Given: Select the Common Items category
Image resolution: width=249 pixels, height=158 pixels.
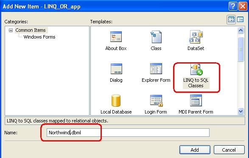Looking at the screenshot, I should tap(31, 30).
